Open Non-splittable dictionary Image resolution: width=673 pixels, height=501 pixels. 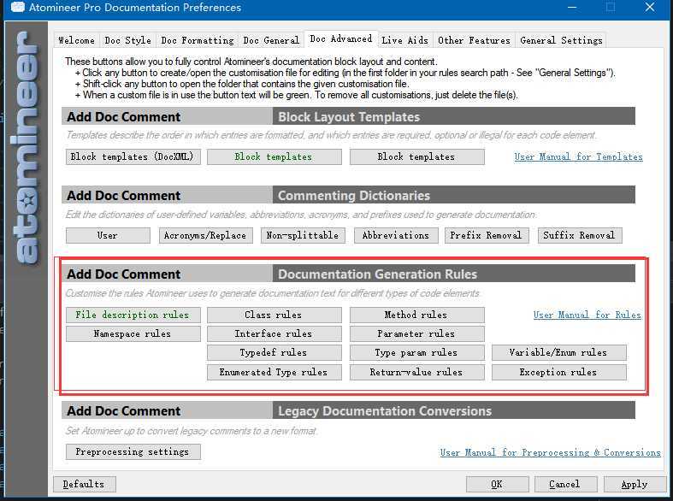point(303,235)
